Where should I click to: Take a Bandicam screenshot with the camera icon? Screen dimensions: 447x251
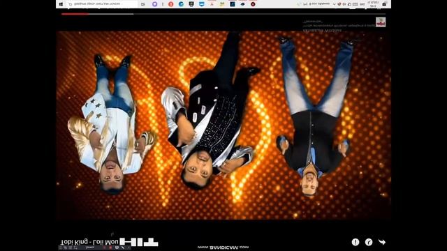tap(117, 248)
